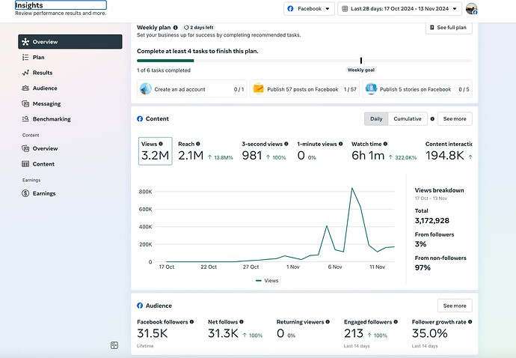516x358 pixels.
Task: Click the Earnings dollar icon in sidebar
Action: pyautogui.click(x=25, y=193)
